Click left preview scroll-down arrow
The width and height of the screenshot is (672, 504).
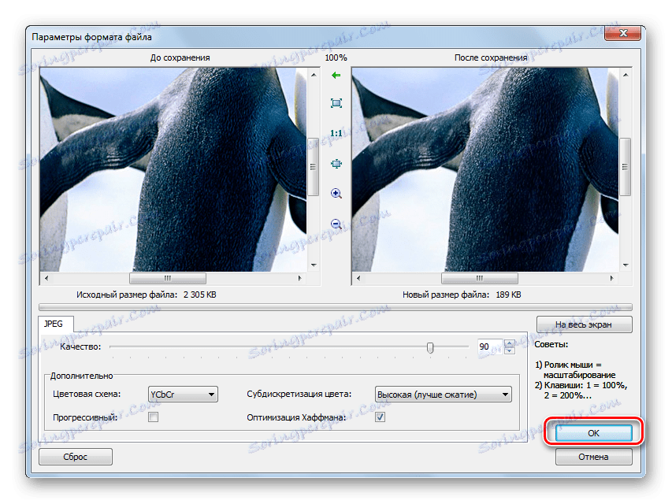(314, 265)
